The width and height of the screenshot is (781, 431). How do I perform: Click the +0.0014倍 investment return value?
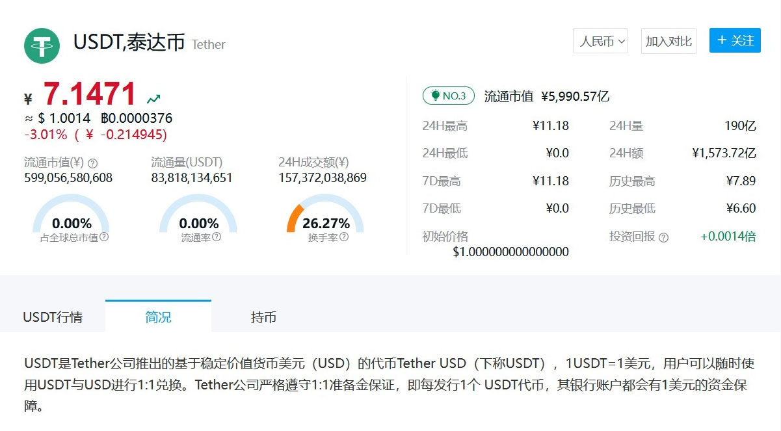(x=728, y=237)
